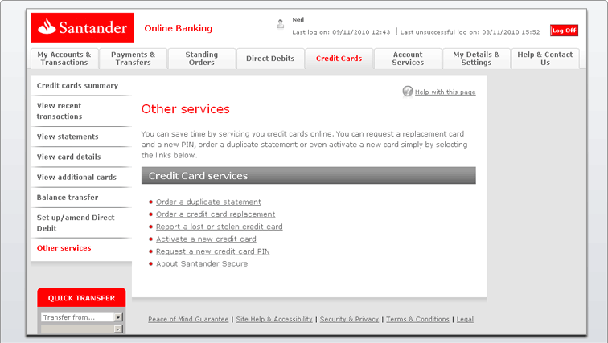The width and height of the screenshot is (608, 343).
Task: Open the Payments & Transfers tab
Action: coord(133,59)
